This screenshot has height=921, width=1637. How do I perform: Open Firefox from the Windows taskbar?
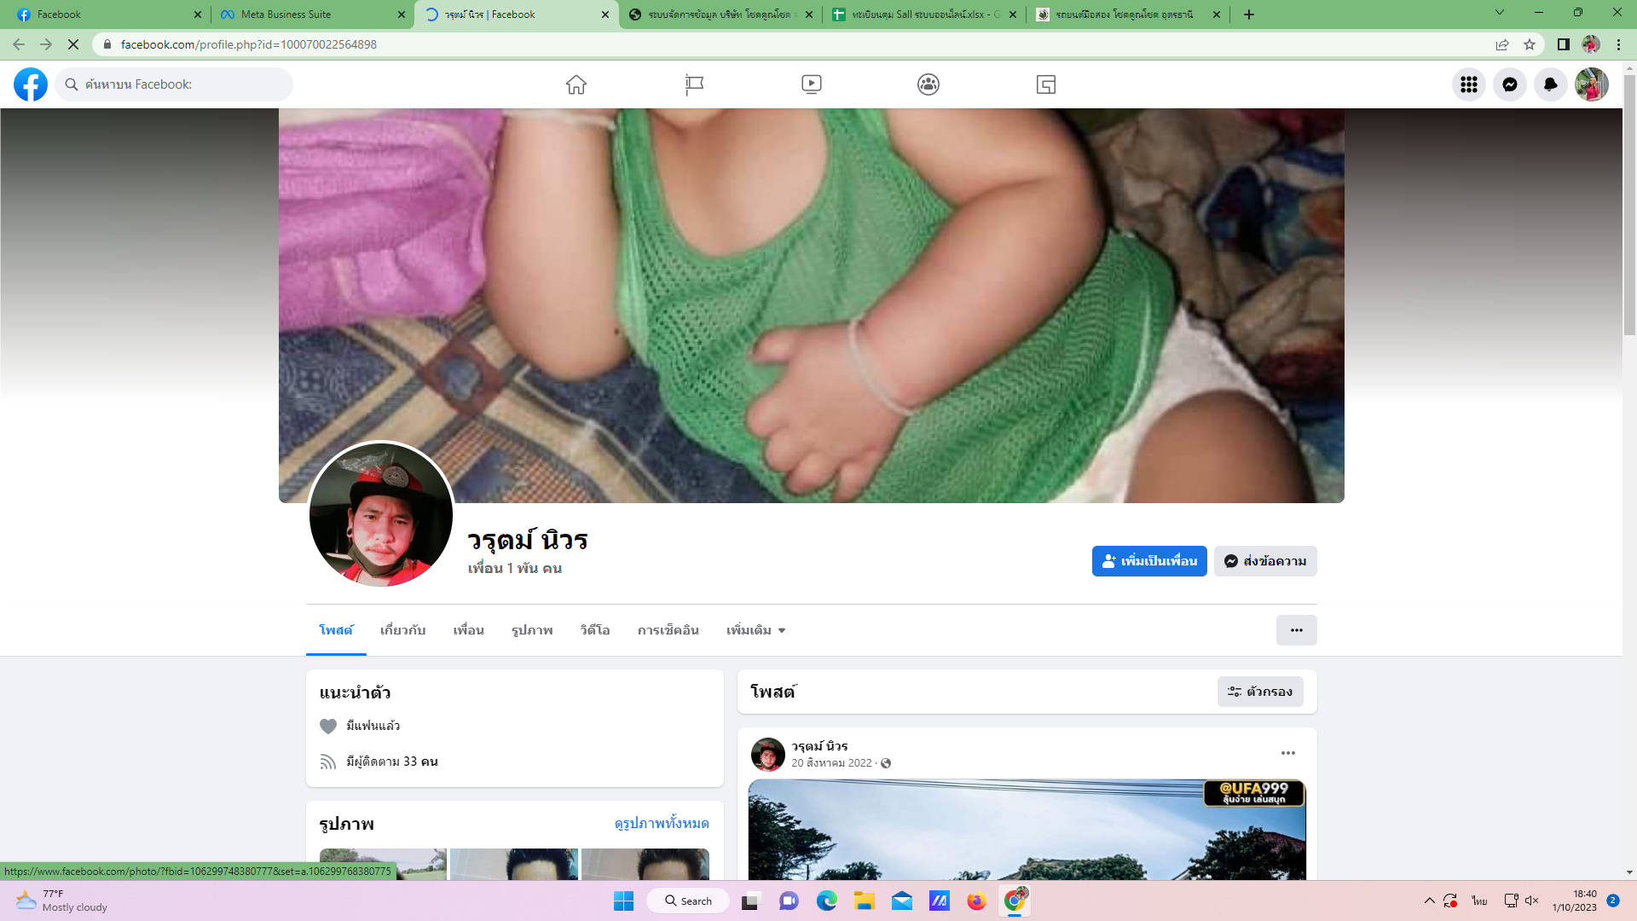tap(976, 901)
